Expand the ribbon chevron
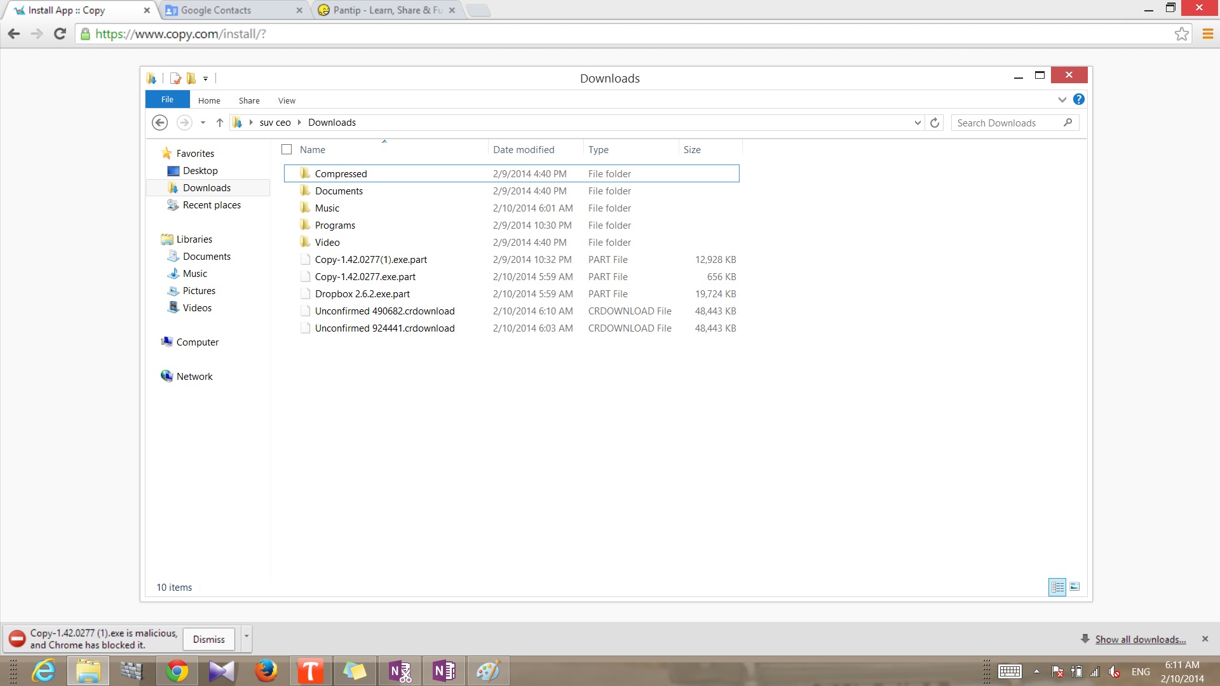1220x686 pixels. pos(1062,100)
